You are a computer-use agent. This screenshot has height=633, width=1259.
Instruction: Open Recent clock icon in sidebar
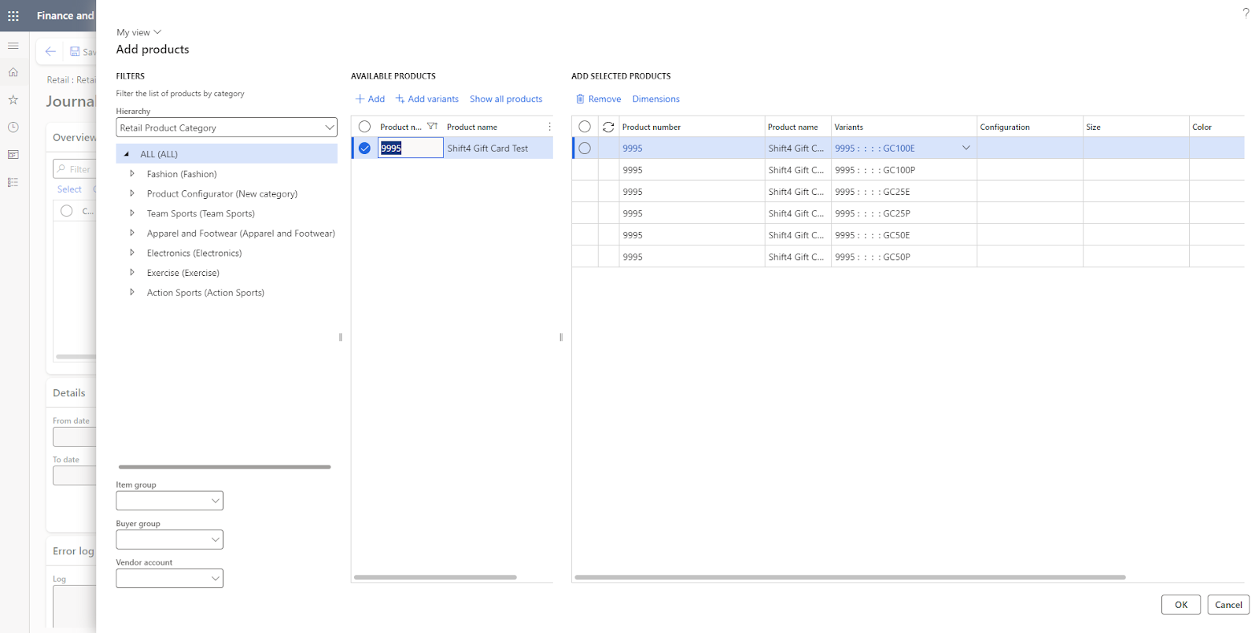tap(13, 127)
